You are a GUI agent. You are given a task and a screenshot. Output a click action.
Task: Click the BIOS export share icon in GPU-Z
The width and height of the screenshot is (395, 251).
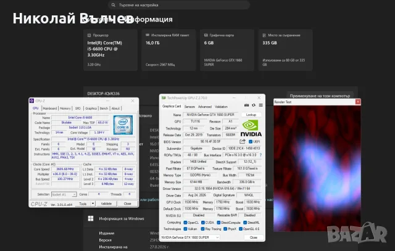pos(243,141)
